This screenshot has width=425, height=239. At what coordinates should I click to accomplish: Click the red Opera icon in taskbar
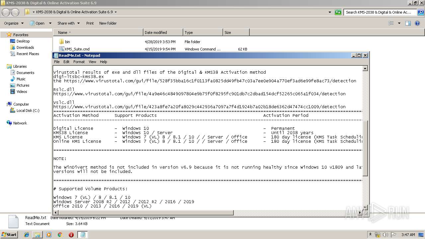(71, 235)
